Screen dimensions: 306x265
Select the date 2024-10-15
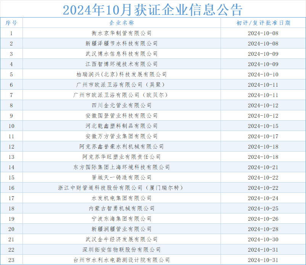(x=263, y=126)
